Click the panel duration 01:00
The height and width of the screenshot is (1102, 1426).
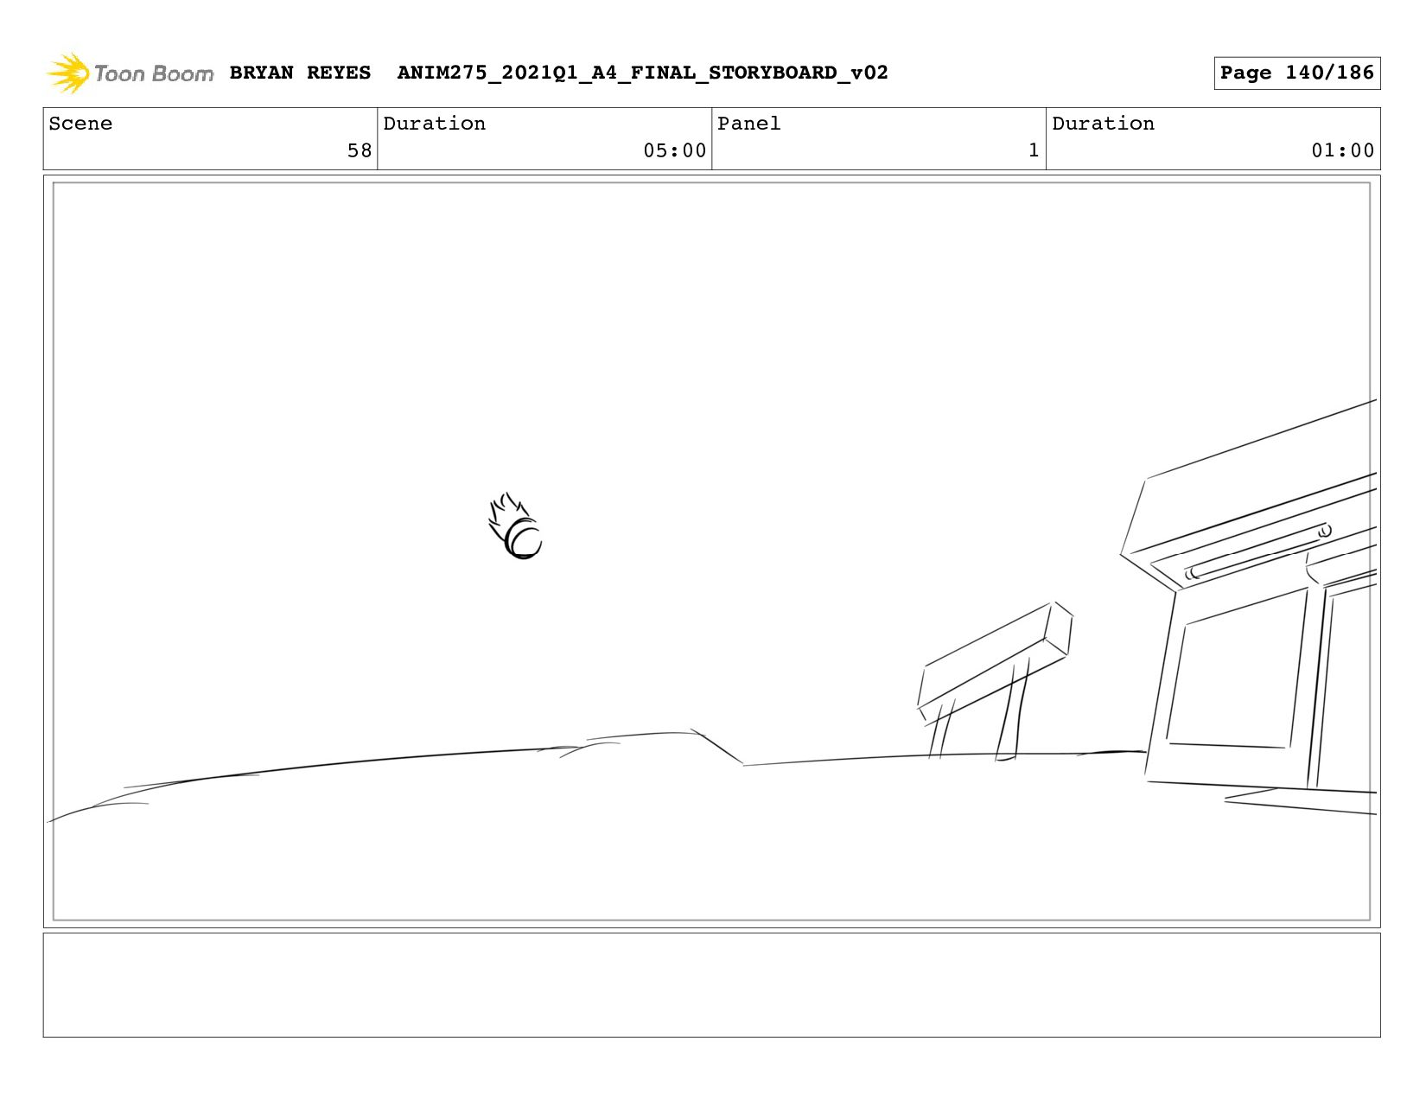(1343, 150)
